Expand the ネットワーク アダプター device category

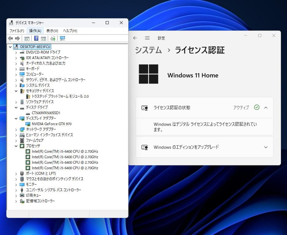[x=16, y=129]
